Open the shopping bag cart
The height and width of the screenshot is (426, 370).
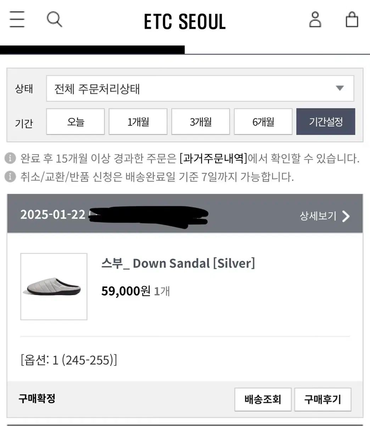point(352,20)
